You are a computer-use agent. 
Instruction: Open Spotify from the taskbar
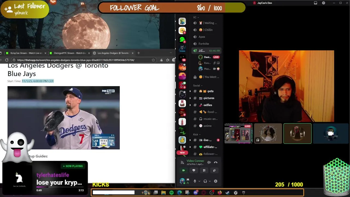coord(171,193)
